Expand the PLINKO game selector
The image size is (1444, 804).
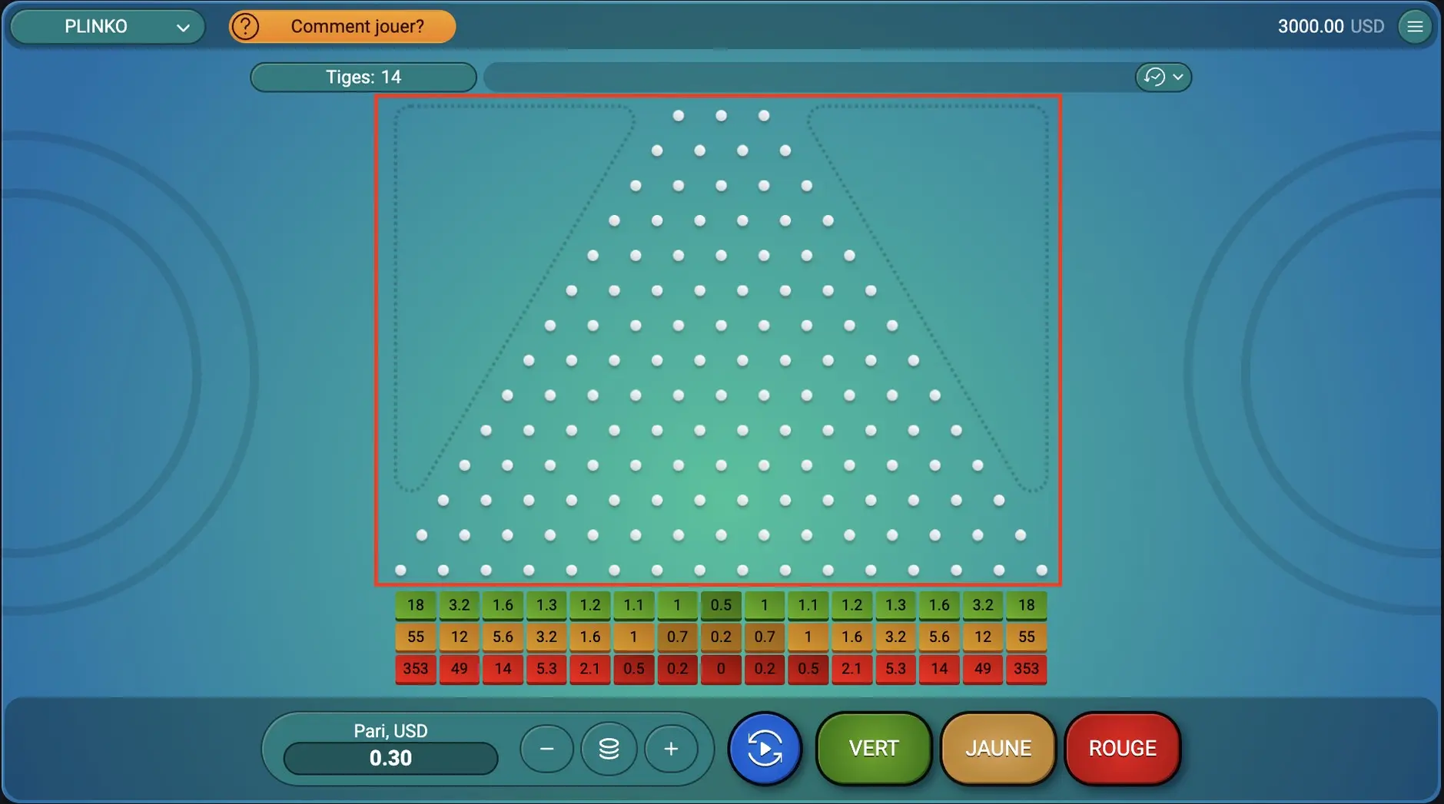[x=108, y=27]
